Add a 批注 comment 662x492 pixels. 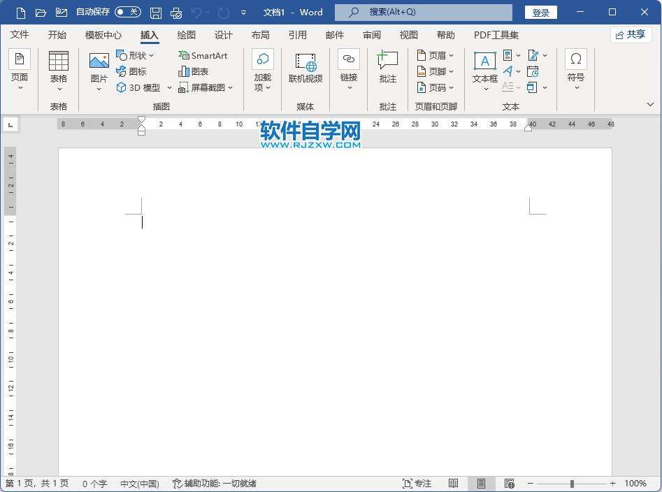tap(387, 68)
